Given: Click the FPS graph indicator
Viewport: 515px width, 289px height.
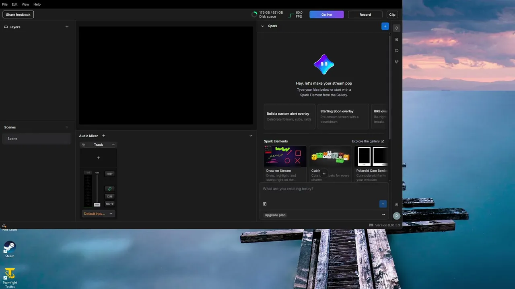Looking at the screenshot, I should pos(291,15).
